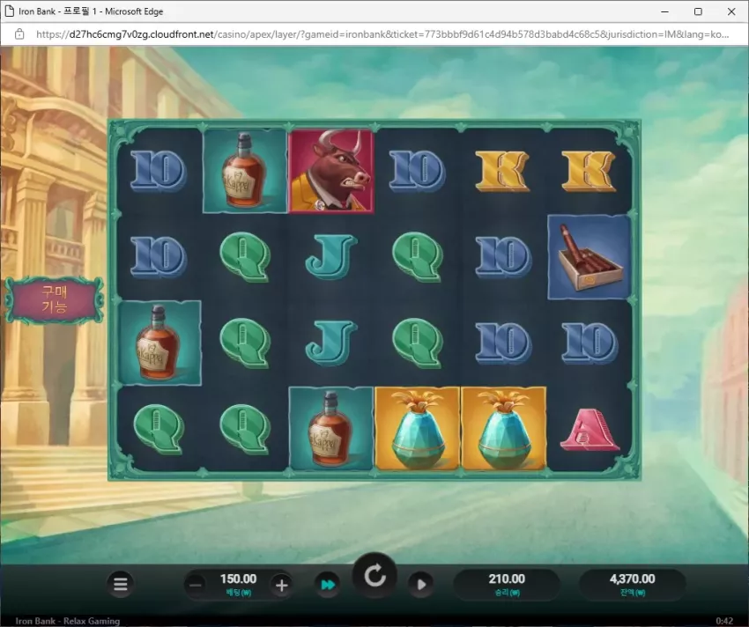
Task: Click the 150.00 bet amount display
Action: pos(239,579)
